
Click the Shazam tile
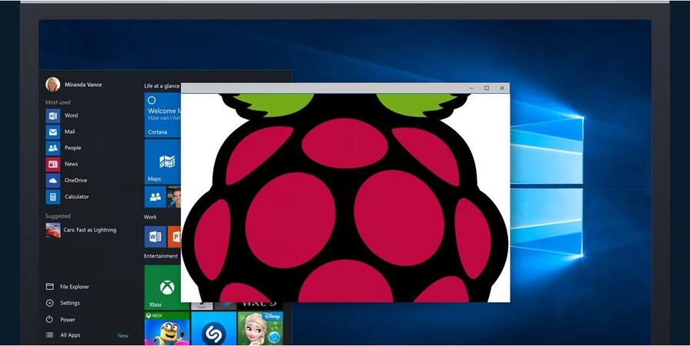[x=214, y=328]
